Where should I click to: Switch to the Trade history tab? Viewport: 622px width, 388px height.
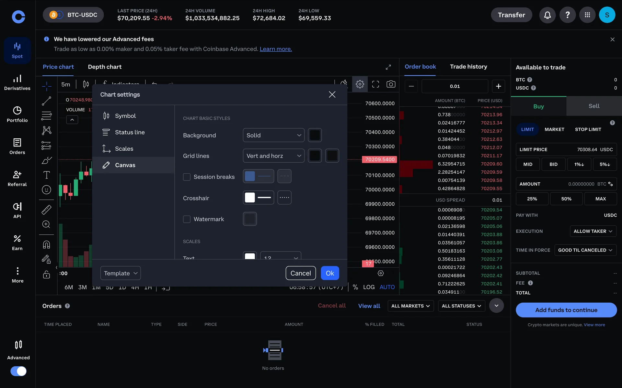[468, 67]
